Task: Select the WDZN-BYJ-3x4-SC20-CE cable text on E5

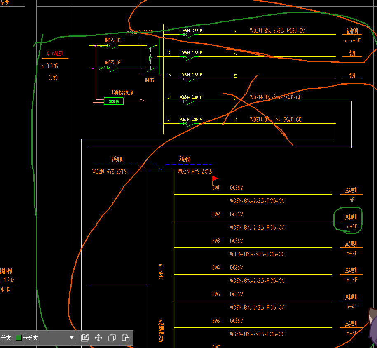Action: click(276, 120)
